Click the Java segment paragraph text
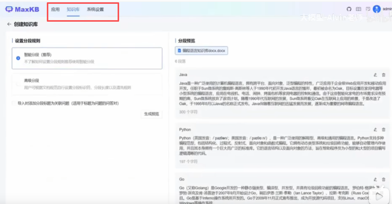 click(282, 93)
